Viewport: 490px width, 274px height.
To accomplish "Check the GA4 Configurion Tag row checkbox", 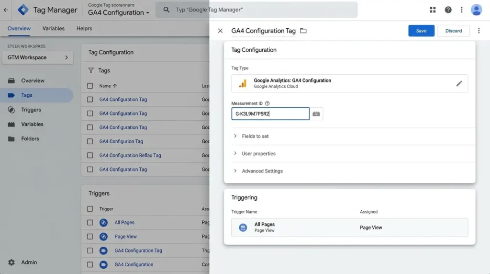I will click(x=90, y=141).
